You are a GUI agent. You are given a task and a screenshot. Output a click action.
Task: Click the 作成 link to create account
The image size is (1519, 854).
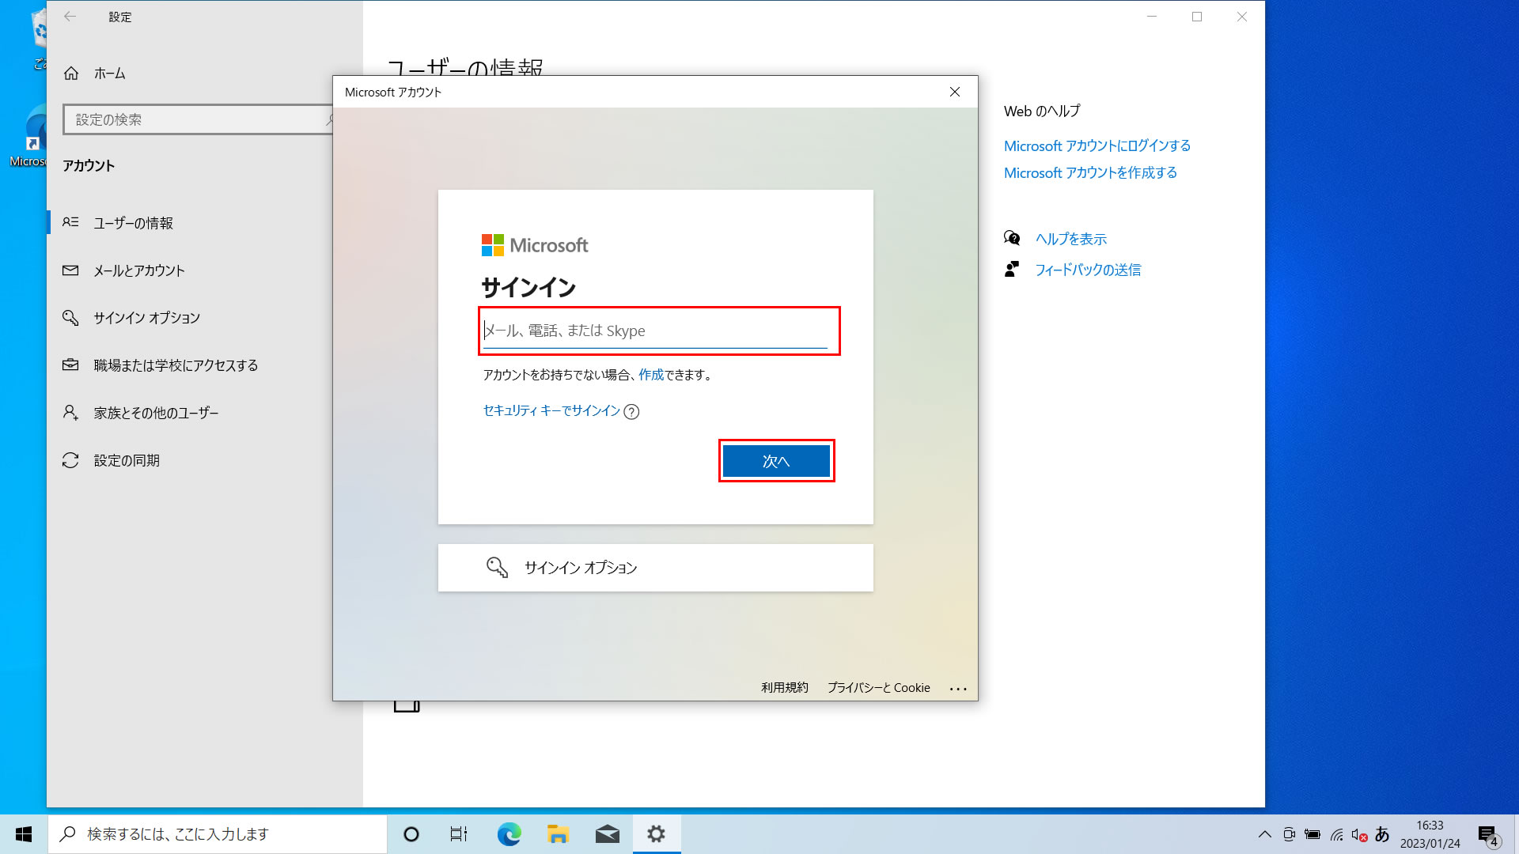click(x=651, y=375)
